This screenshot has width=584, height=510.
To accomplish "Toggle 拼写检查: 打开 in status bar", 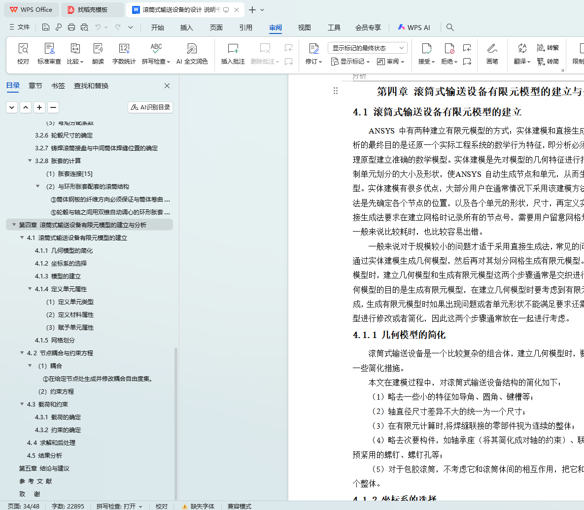I will click(119, 506).
